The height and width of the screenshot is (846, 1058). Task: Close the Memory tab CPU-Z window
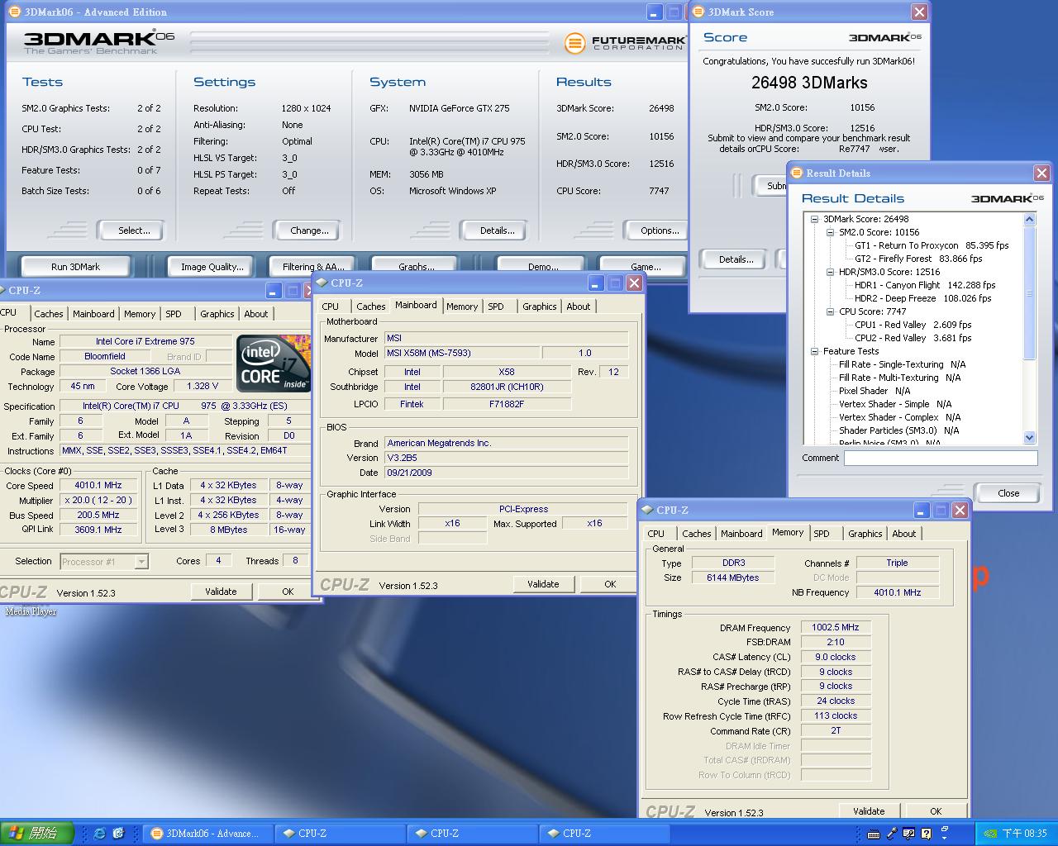click(x=960, y=510)
